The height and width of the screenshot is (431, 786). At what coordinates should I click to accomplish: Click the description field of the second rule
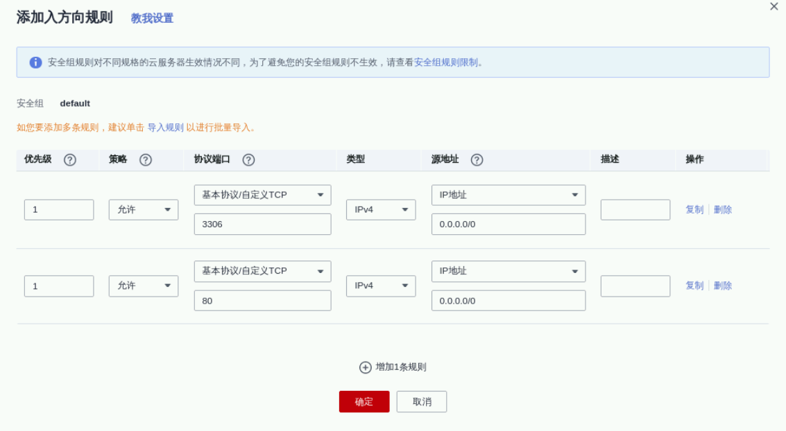[635, 286]
